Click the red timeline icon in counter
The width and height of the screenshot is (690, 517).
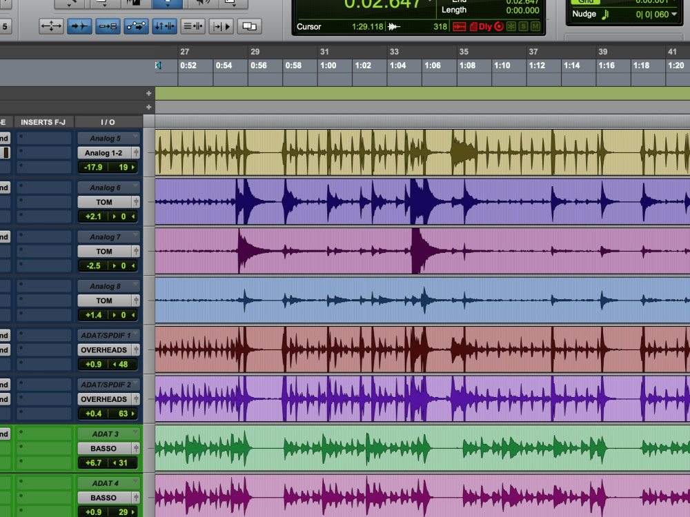(x=459, y=27)
